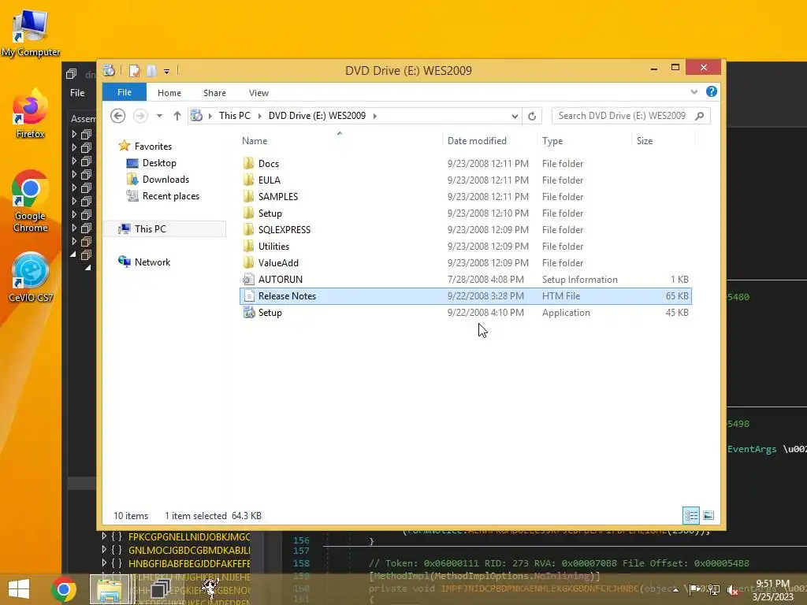
Task: Select the Setup application file icon
Action: pyautogui.click(x=248, y=312)
